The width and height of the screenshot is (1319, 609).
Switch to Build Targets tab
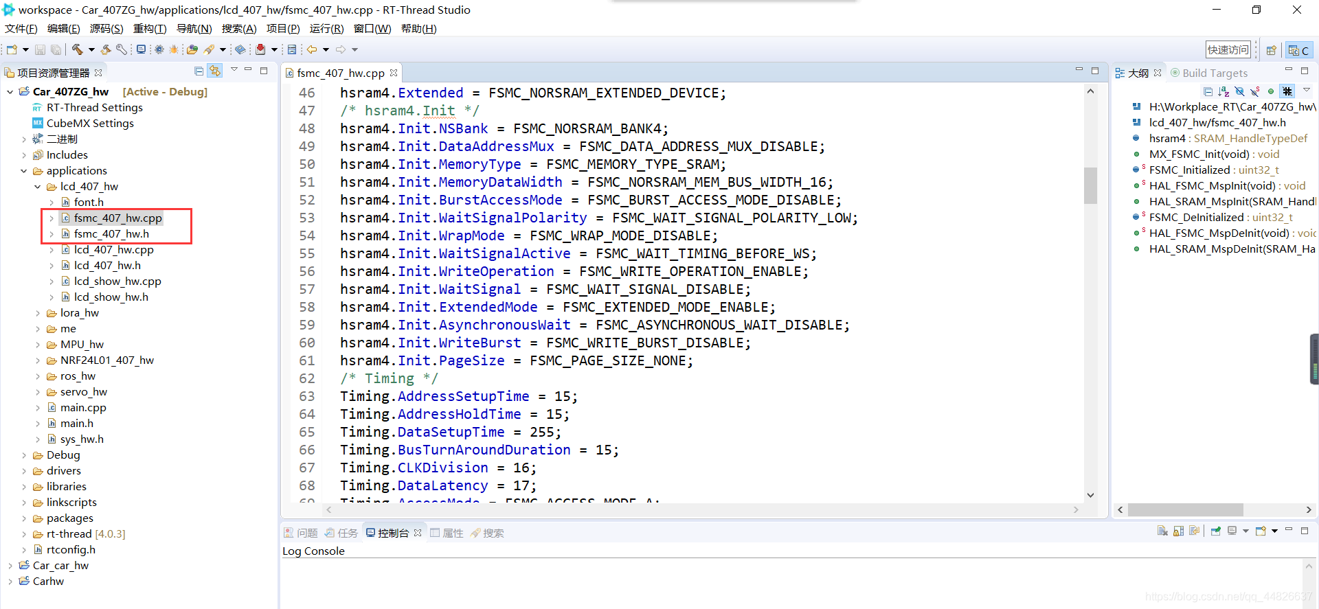tap(1209, 73)
